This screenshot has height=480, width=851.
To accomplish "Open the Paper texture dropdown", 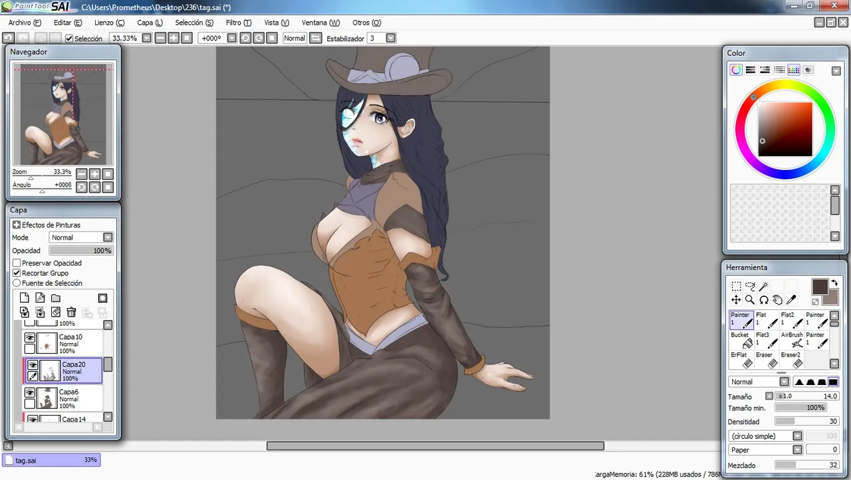I will click(797, 449).
